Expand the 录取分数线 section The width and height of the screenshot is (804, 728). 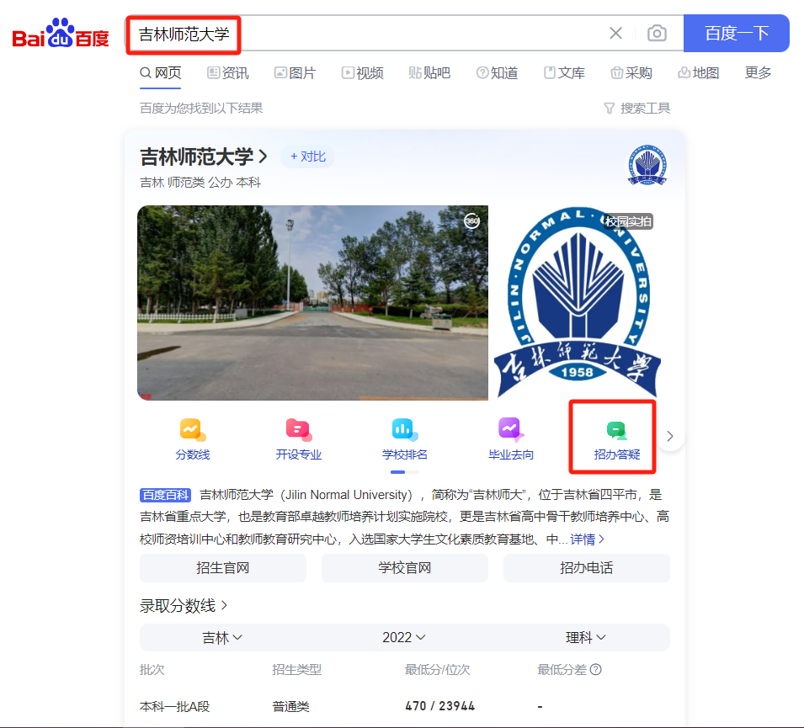pyautogui.click(x=184, y=606)
